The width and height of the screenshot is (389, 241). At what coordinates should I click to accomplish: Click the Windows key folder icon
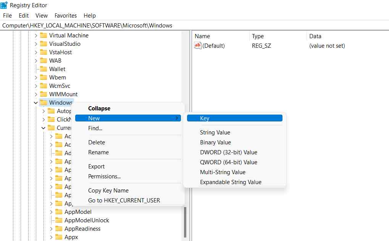44,102
